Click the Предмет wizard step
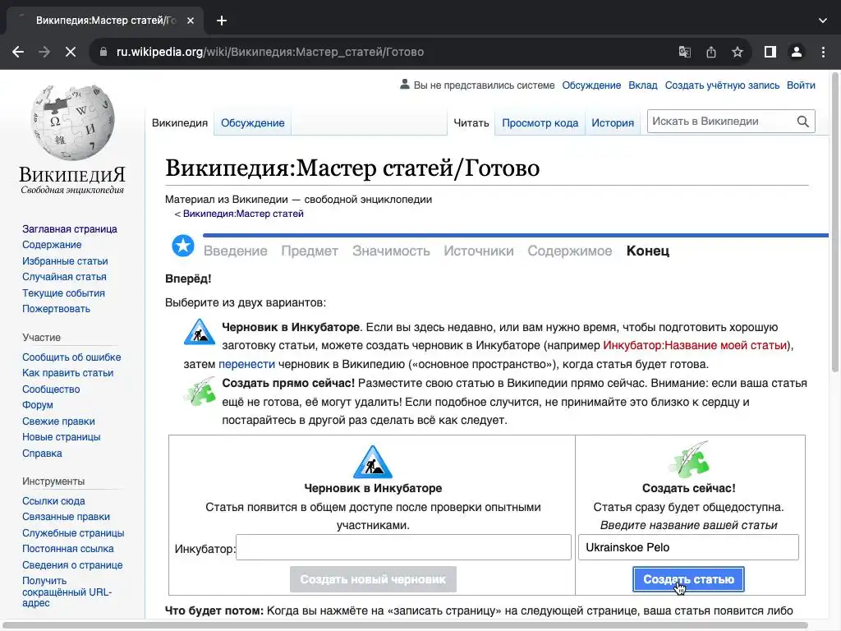 click(310, 251)
